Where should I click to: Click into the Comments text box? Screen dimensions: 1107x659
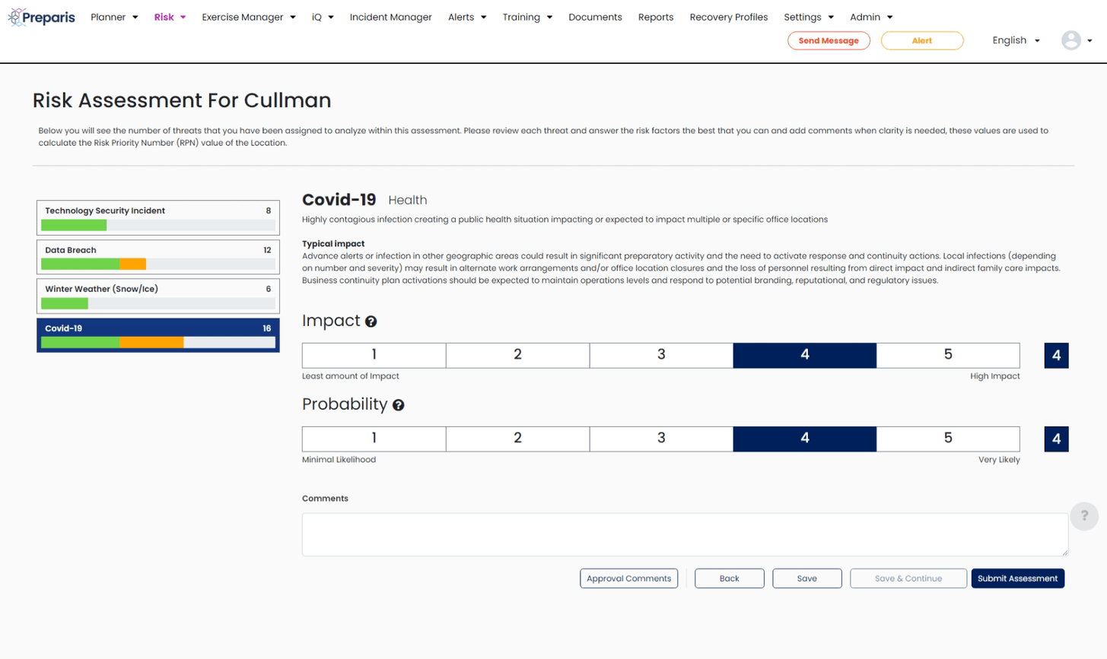click(x=684, y=534)
